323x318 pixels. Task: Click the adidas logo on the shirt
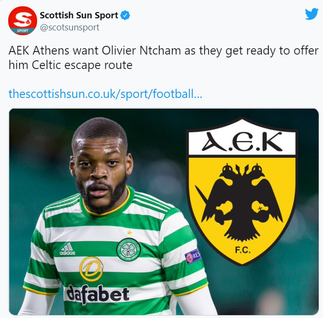(x=67, y=249)
